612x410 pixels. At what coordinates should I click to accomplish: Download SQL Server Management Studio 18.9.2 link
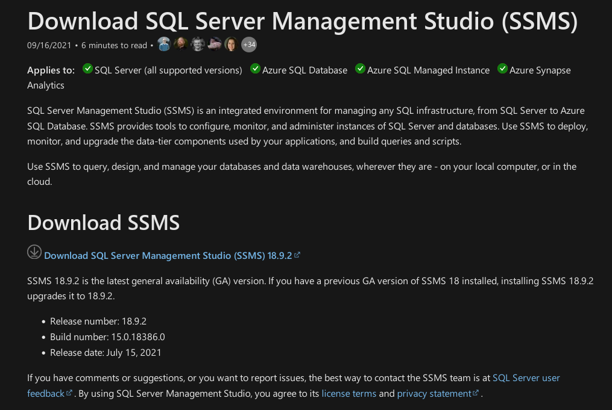pos(168,256)
